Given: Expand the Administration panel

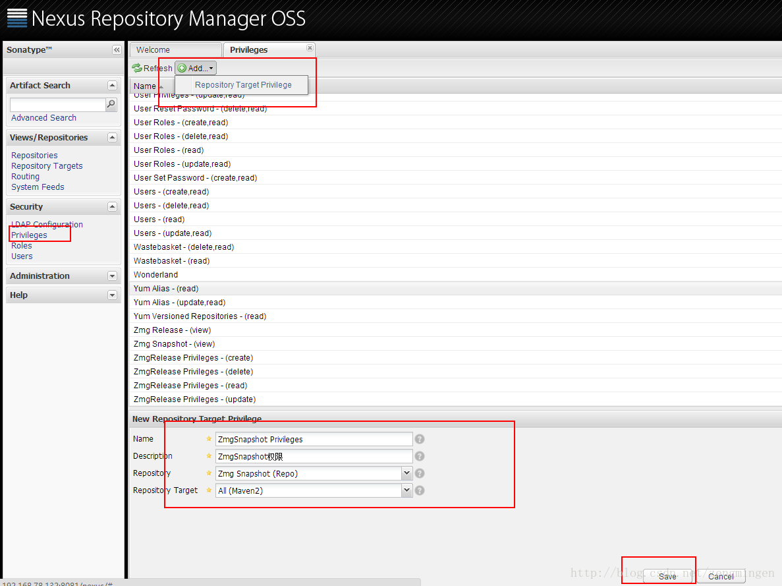Looking at the screenshot, I should (x=112, y=276).
